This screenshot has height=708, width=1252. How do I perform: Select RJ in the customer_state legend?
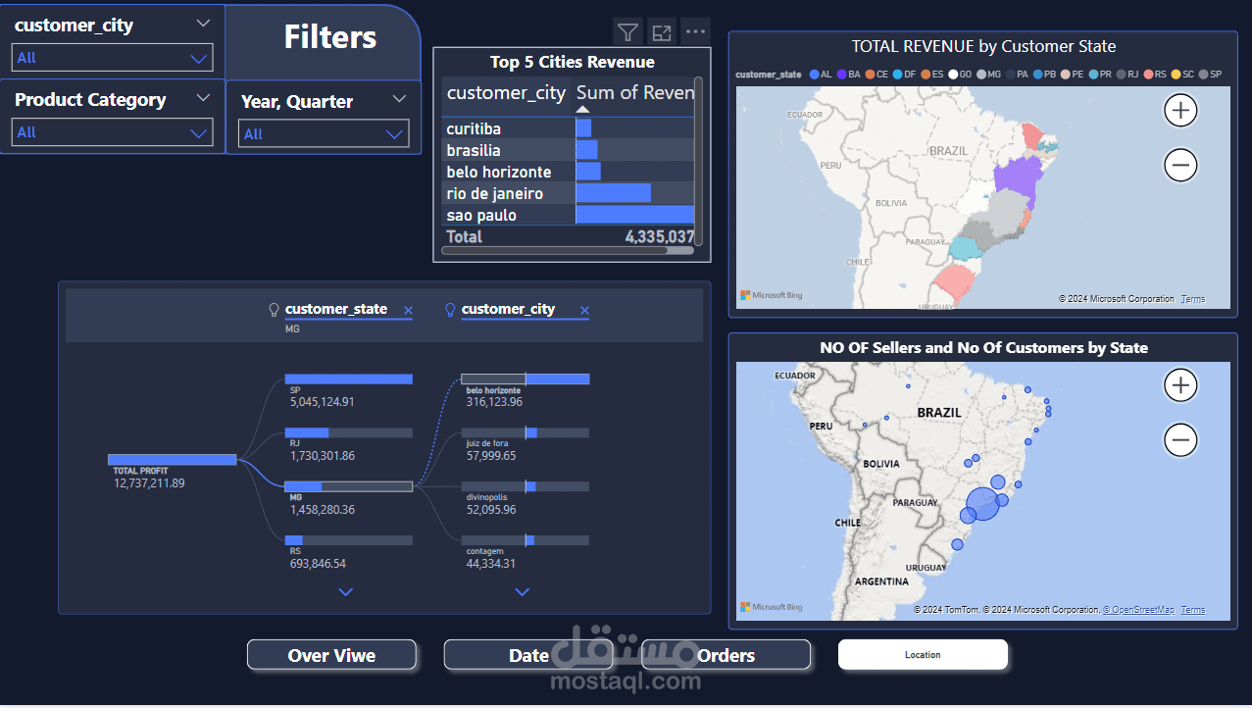[x=1128, y=75]
